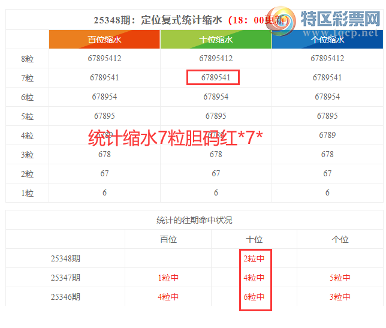Select 6789541 in the 个位缩水 column

pyautogui.click(x=327, y=77)
